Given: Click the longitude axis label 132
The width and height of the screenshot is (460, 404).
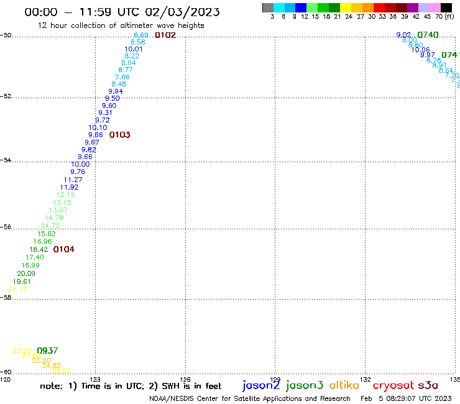Looking at the screenshot, I should (366, 379).
